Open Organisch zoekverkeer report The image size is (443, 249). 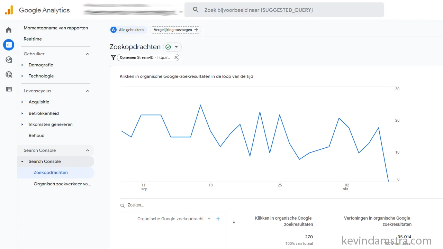point(62,184)
